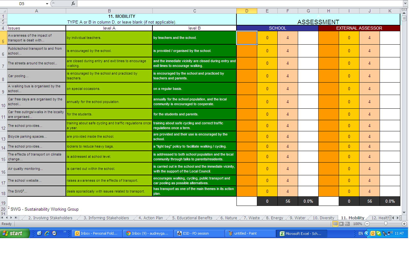The height and width of the screenshot is (255, 409).
Task: Expand hidden Quick Launch icons chevron
Action: [65, 232]
